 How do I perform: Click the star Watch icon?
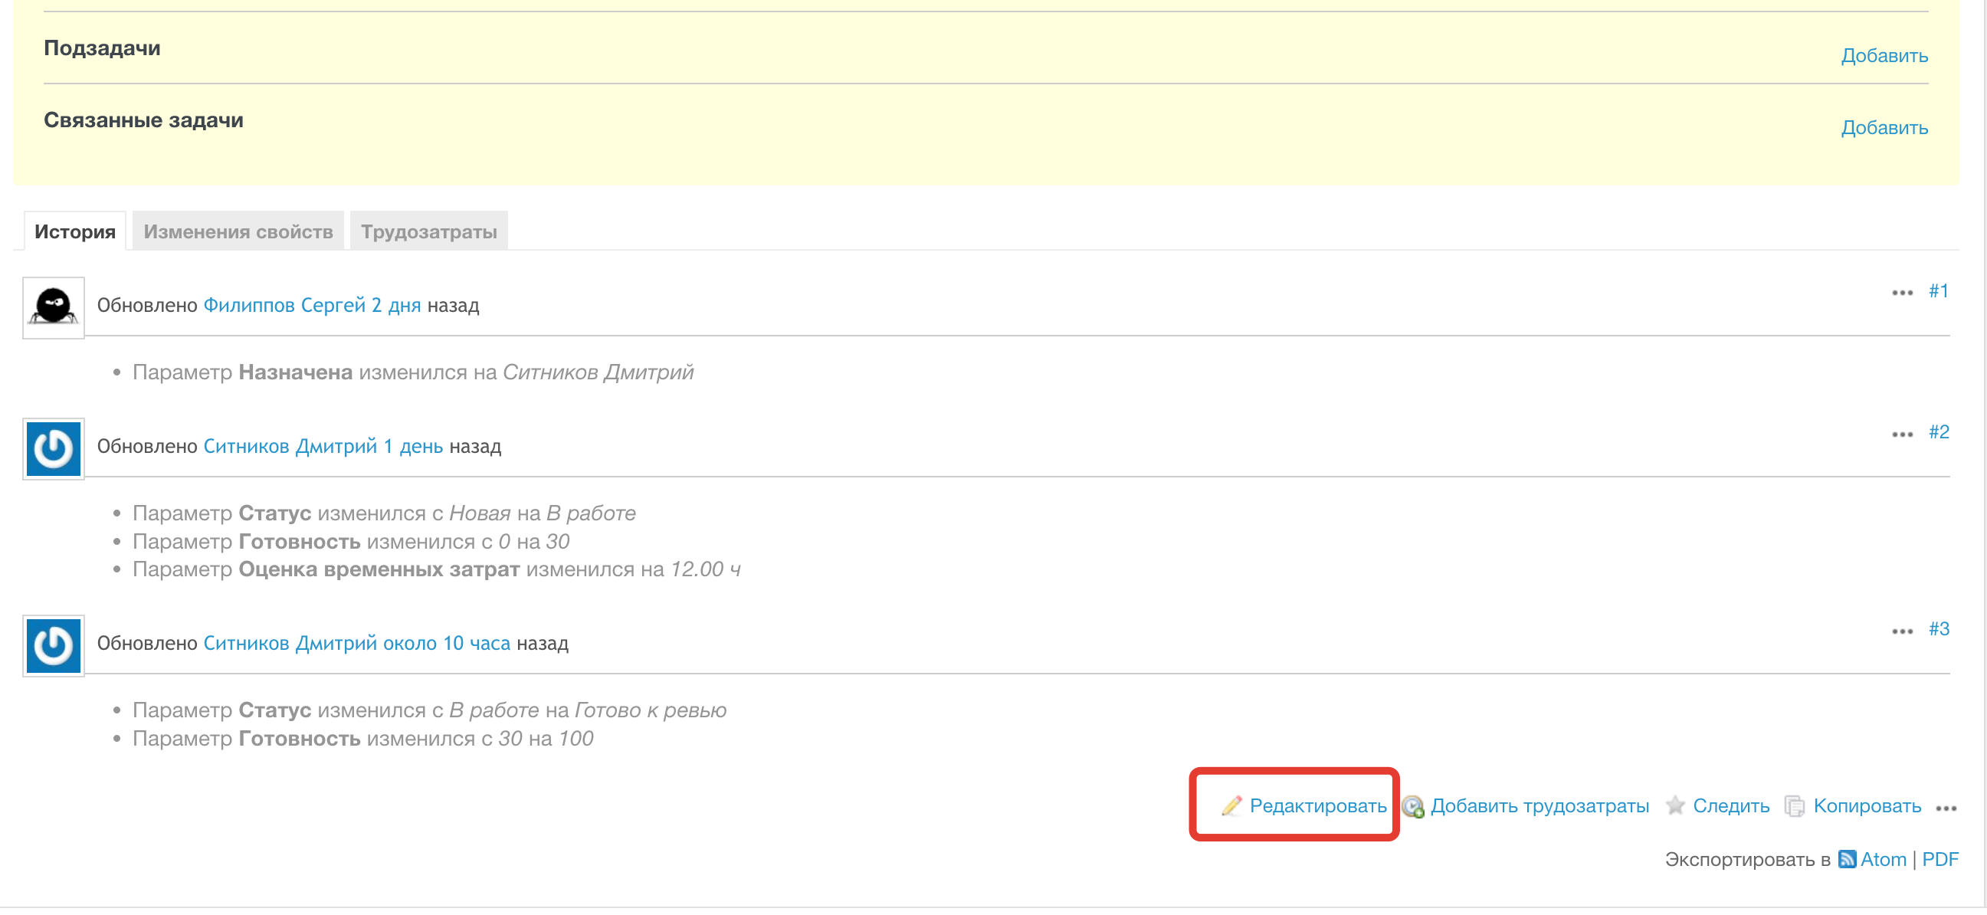coord(1674,805)
